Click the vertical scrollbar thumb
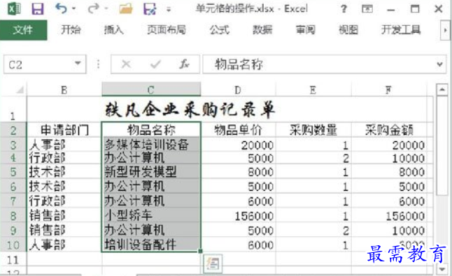 coord(442,145)
